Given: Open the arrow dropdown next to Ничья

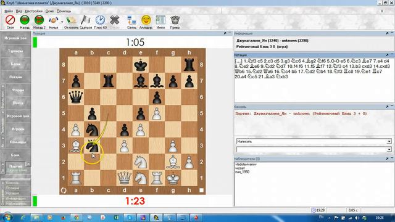Looking at the screenshot, I should pos(62,22).
